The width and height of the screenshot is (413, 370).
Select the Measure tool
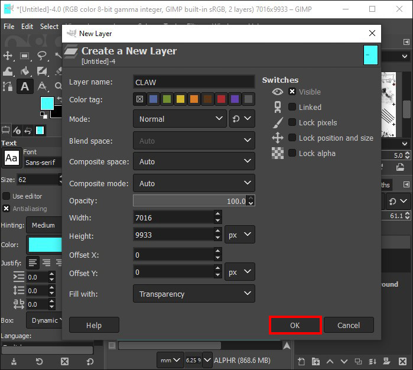[42, 86]
